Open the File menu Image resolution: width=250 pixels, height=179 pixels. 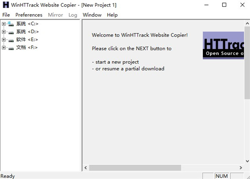point(6,15)
